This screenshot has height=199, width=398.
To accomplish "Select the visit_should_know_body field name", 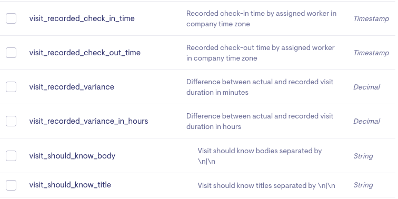I will coord(72,156).
